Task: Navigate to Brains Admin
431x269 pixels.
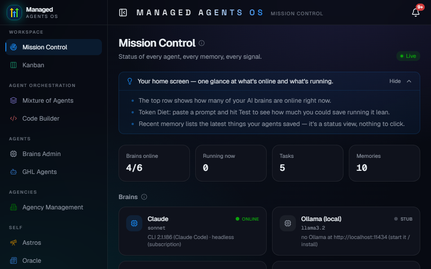Action: [53, 154]
